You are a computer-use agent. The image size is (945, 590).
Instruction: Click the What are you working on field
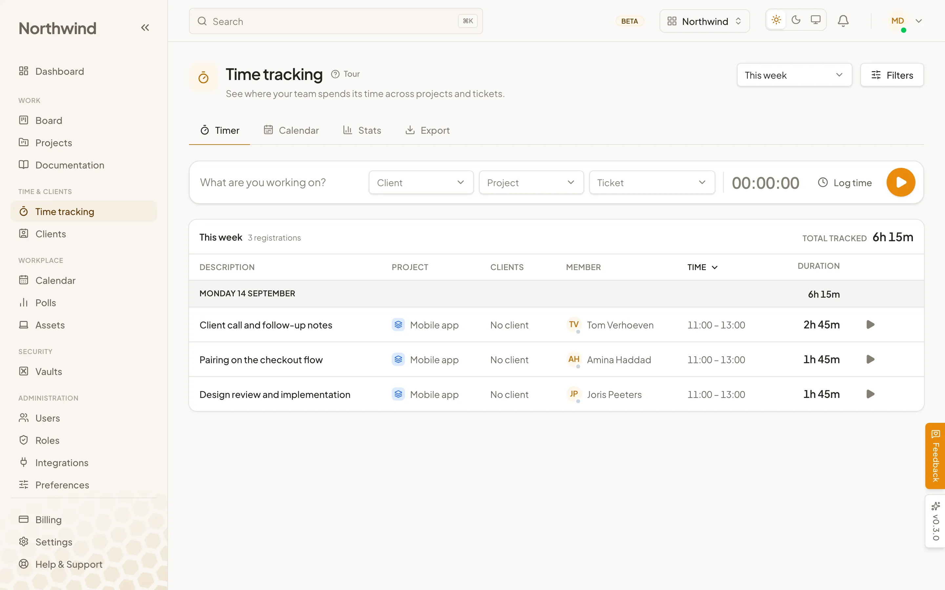point(280,182)
